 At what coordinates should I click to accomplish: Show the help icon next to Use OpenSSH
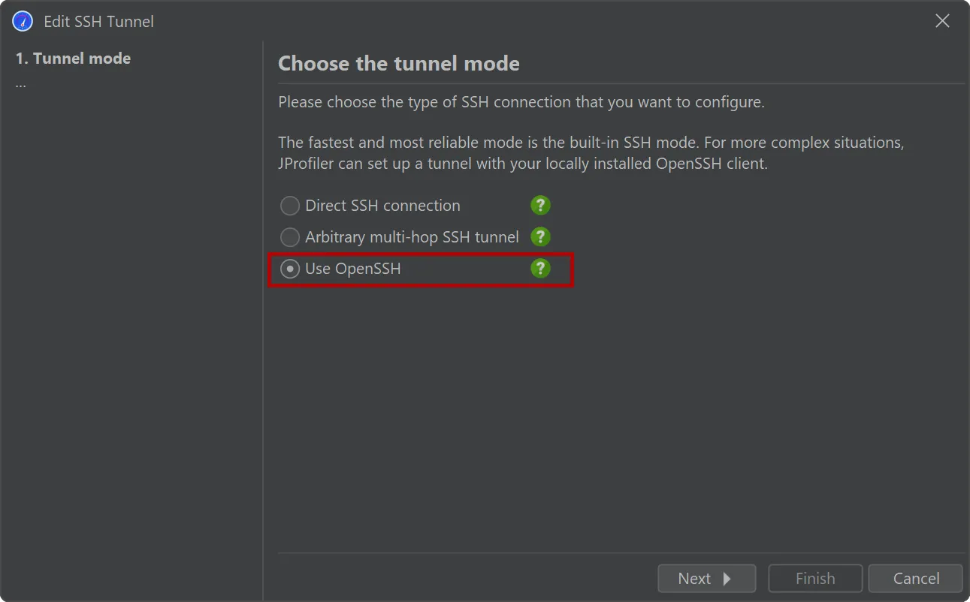[x=540, y=269]
